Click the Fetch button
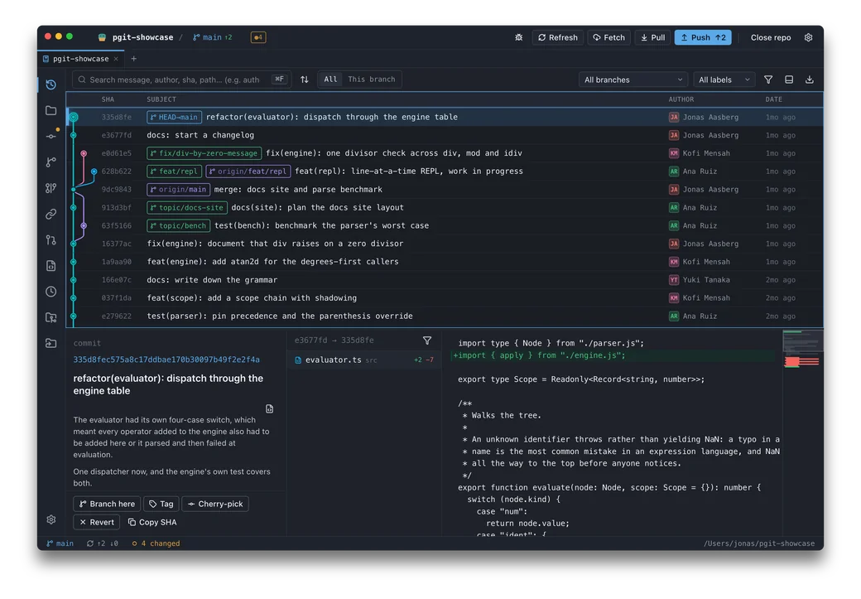Image resolution: width=861 pixels, height=599 pixels. tap(609, 37)
